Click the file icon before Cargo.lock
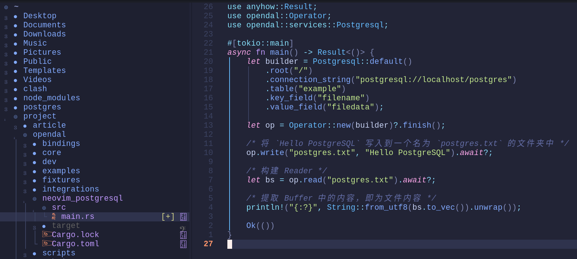Screen dimensions: 577x259 [x=46, y=235]
